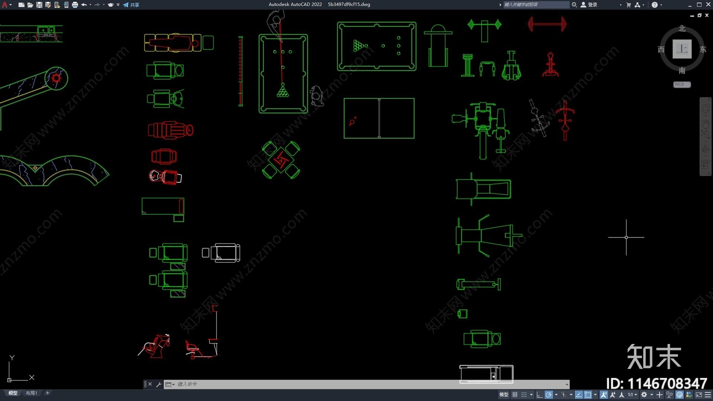The image size is (713, 401).
Task: Click the keyword search input field
Action: (x=536, y=4)
